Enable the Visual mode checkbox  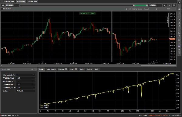(2, 9)
